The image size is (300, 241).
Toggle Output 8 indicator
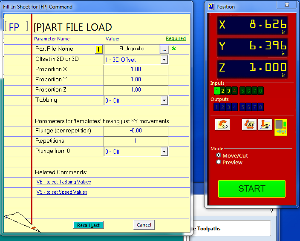260,107
